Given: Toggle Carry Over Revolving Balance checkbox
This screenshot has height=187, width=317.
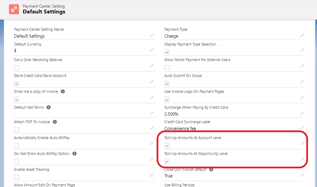Looking at the screenshot, I should click(x=17, y=68).
